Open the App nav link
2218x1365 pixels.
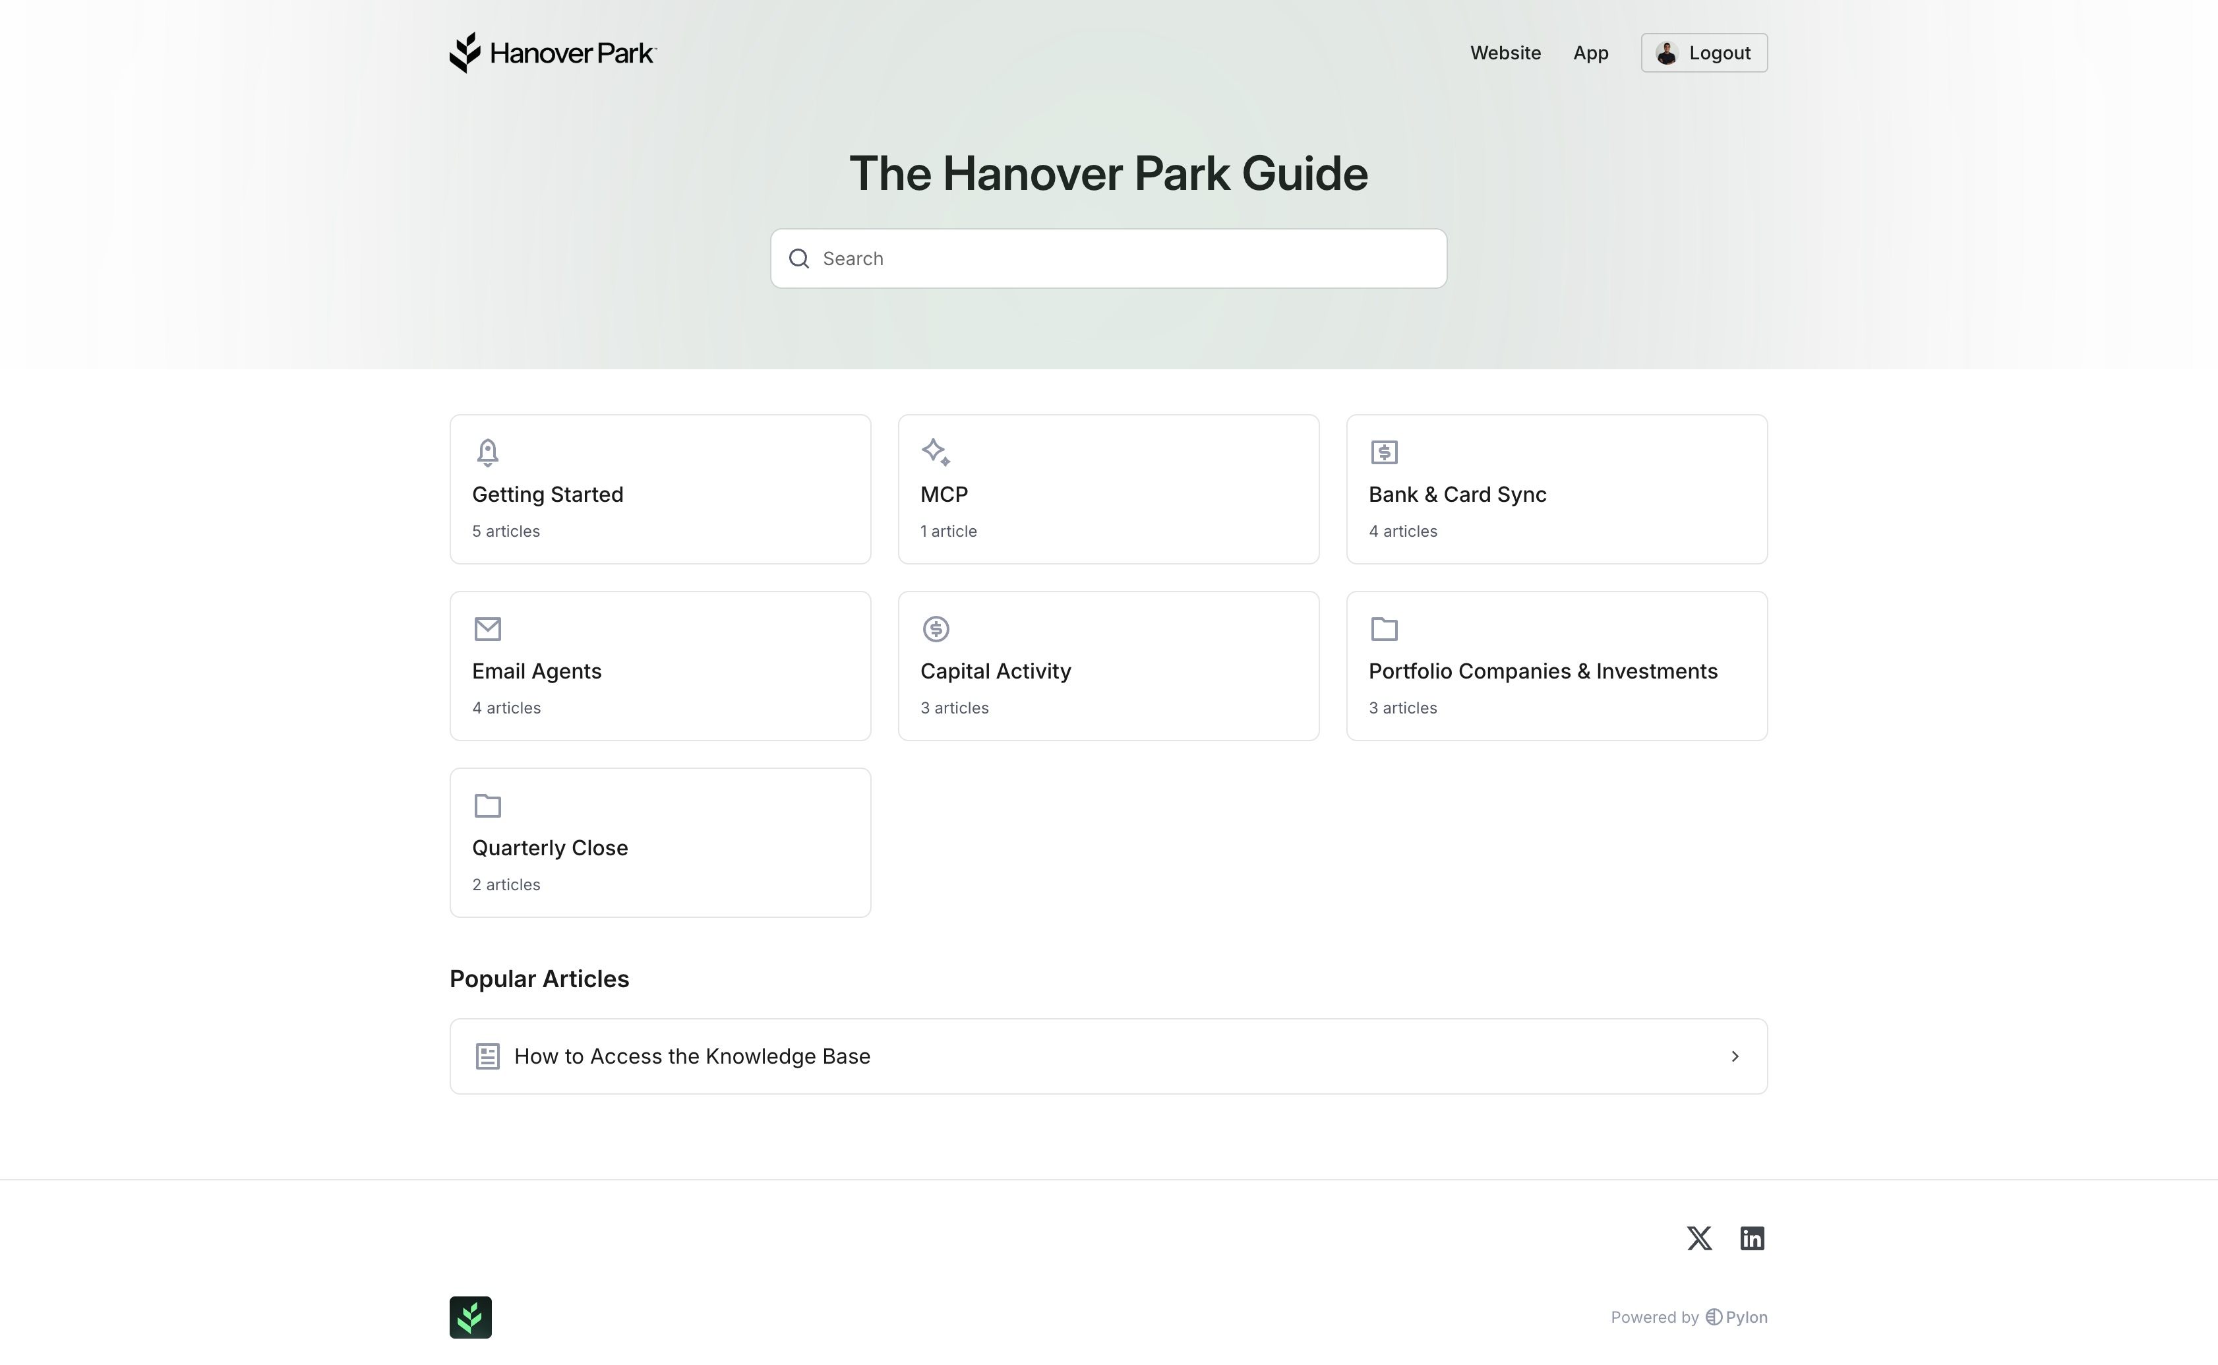coord(1590,53)
